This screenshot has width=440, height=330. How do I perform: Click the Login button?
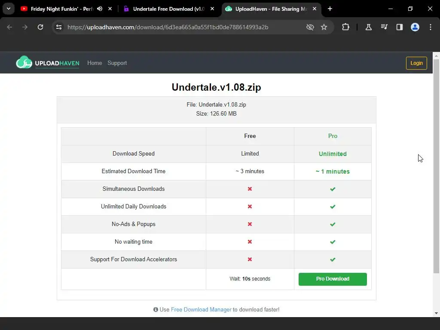pyautogui.click(x=416, y=63)
